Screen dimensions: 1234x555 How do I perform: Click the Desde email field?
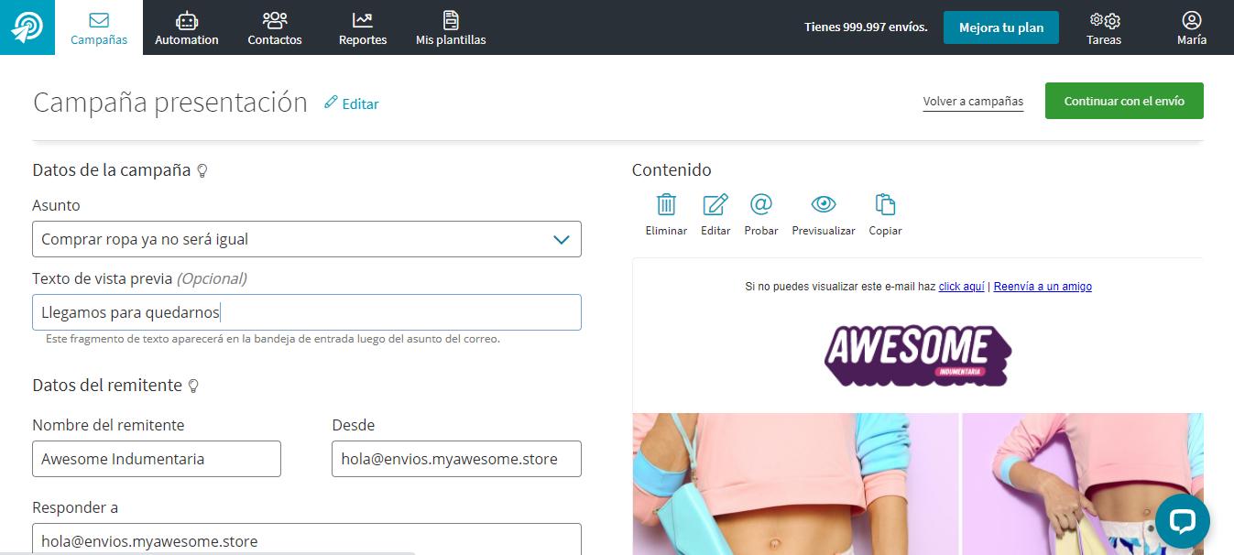coord(456,459)
